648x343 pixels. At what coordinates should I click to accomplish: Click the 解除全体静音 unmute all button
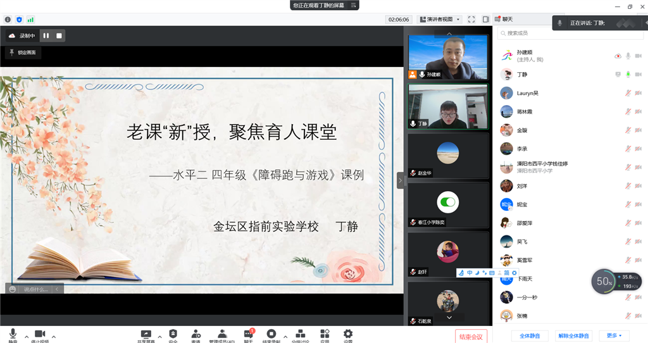(573, 335)
